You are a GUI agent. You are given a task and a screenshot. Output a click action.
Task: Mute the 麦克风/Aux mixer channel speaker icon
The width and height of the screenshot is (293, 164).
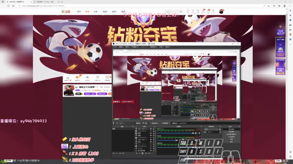(x=196, y=133)
